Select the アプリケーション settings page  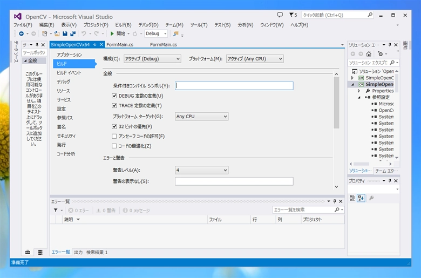(69, 55)
